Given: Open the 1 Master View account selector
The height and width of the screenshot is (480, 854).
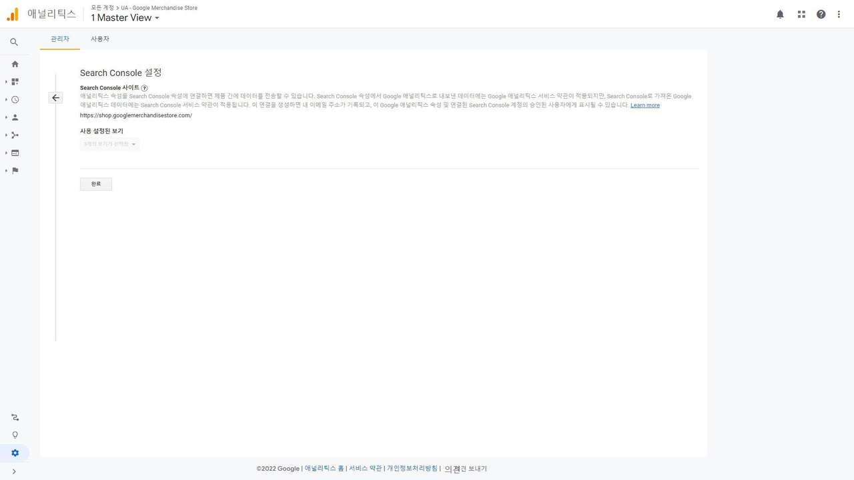Looking at the screenshot, I should click(125, 18).
